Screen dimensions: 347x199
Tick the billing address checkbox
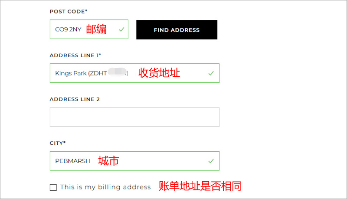pyautogui.click(x=53, y=187)
